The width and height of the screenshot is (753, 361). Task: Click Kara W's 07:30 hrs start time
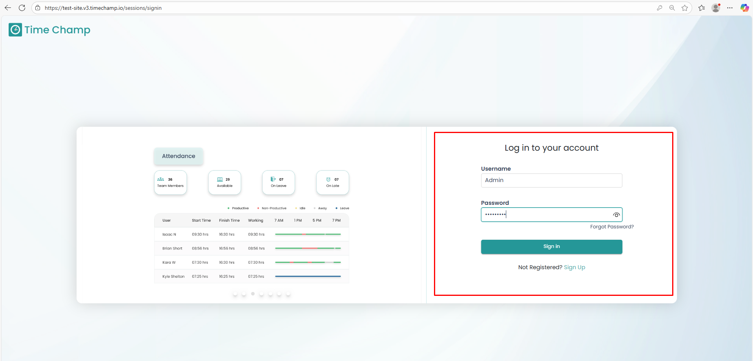(x=200, y=263)
